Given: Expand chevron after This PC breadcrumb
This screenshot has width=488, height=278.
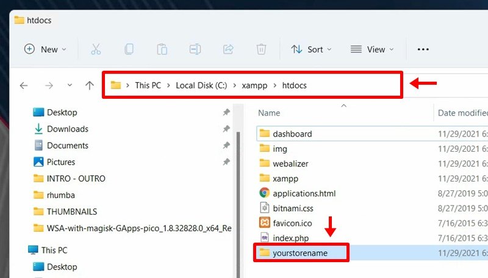Looking at the screenshot, I should point(168,85).
